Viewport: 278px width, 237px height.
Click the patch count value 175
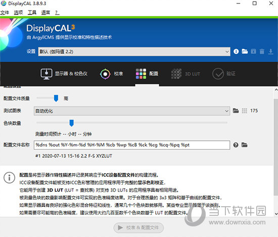254,111
